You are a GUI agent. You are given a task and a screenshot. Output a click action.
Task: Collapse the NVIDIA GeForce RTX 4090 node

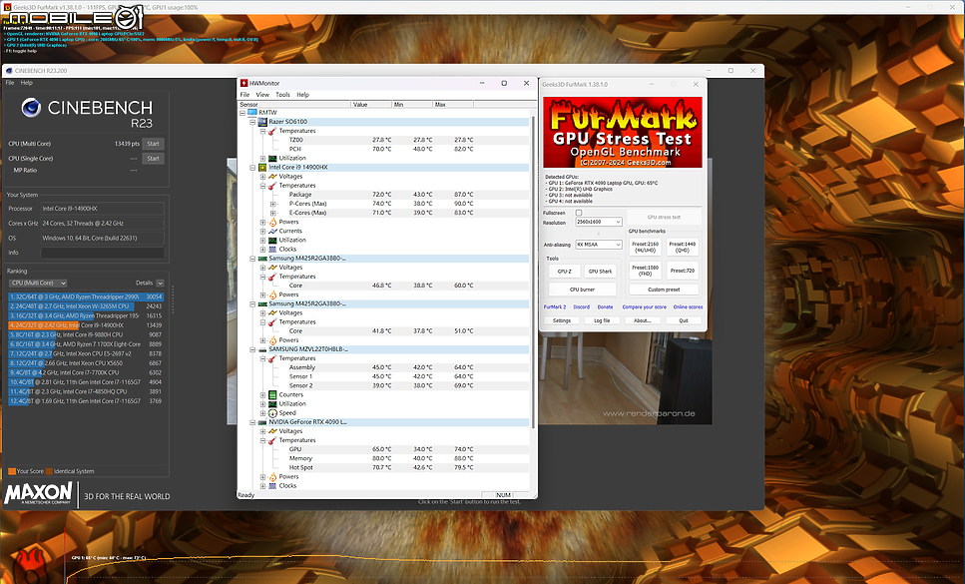pos(252,422)
